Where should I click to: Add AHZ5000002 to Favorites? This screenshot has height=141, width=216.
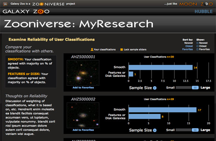point(83,130)
